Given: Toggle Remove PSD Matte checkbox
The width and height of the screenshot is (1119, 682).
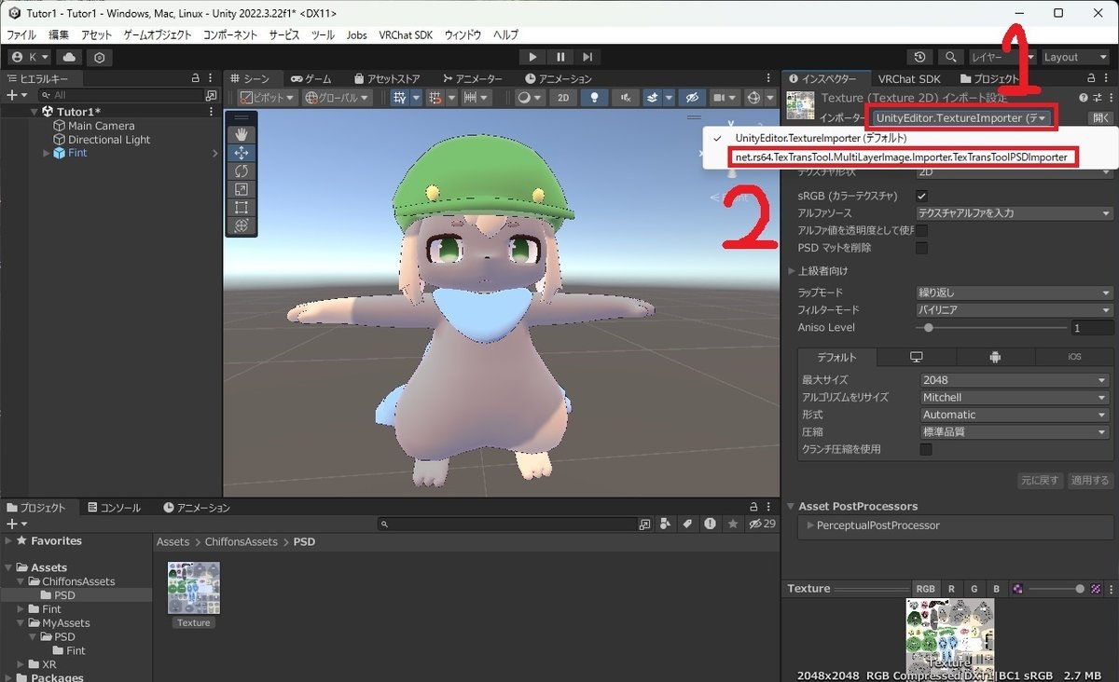Looking at the screenshot, I should 922,248.
